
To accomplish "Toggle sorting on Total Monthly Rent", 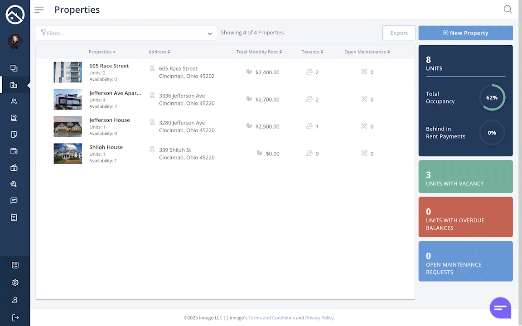I will pos(280,52).
